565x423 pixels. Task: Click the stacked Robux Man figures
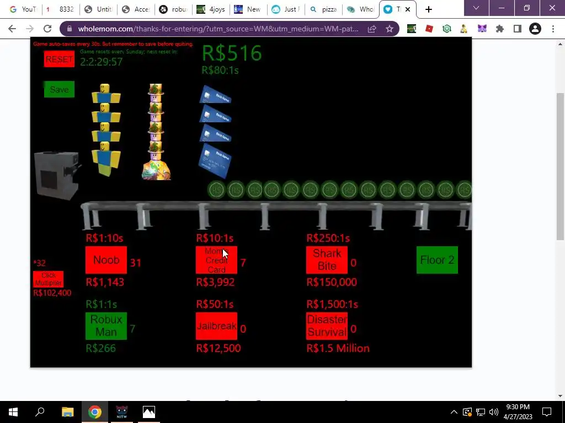click(156, 132)
